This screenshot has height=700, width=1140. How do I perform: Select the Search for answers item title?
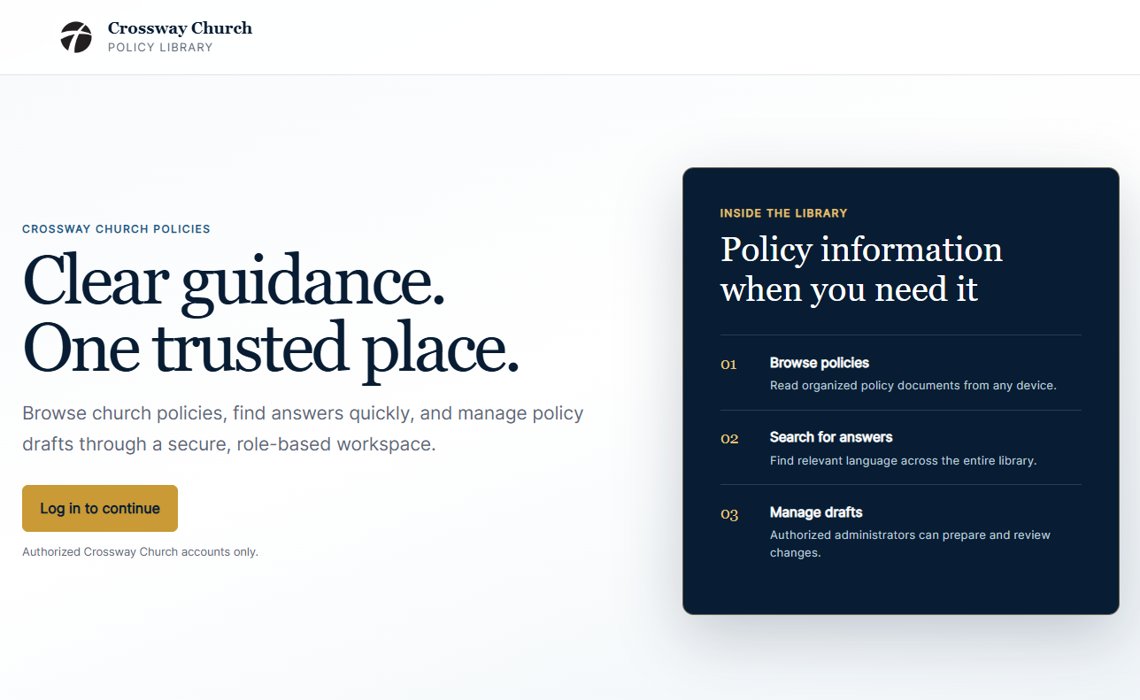pos(831,437)
